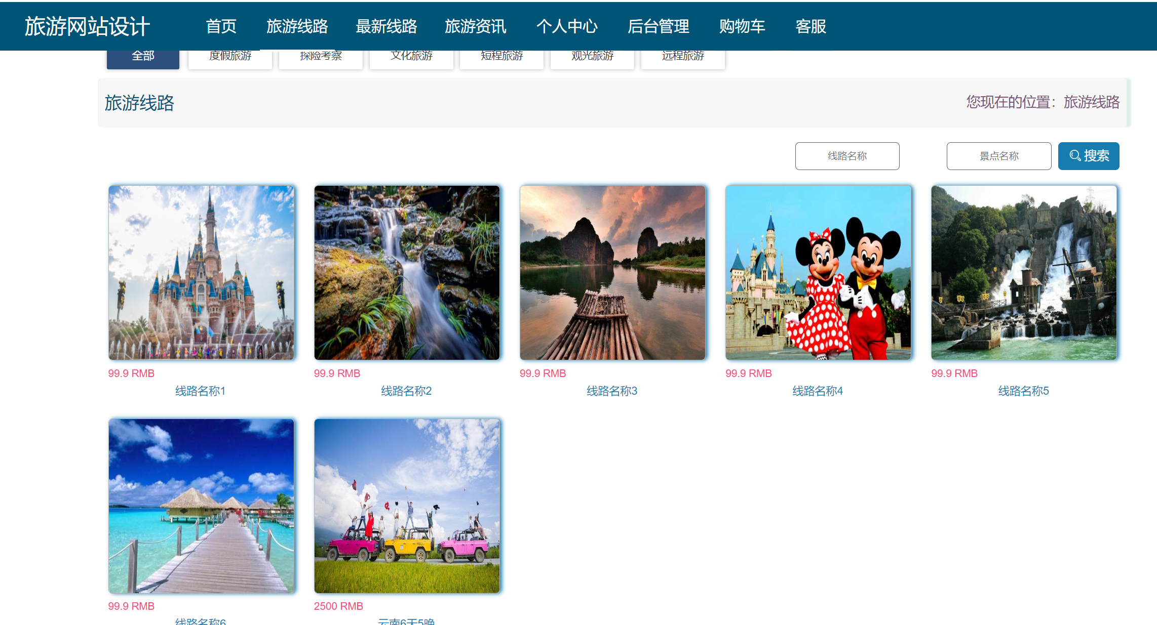Open the 客服 customer service page
Screen dimensions: 1157x625
pos(809,26)
